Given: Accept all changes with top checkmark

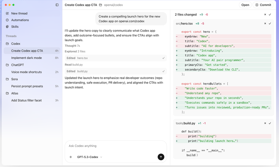Looking at the screenshot, I should 270,14.
